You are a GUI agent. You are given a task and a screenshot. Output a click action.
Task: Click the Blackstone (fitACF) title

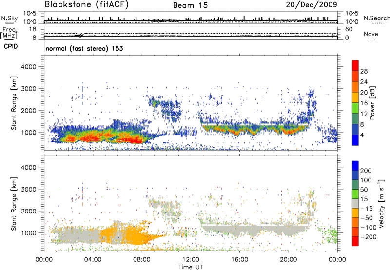[87, 5]
